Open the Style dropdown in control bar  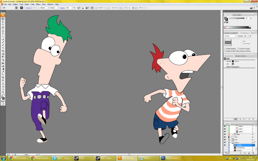[58, 8]
